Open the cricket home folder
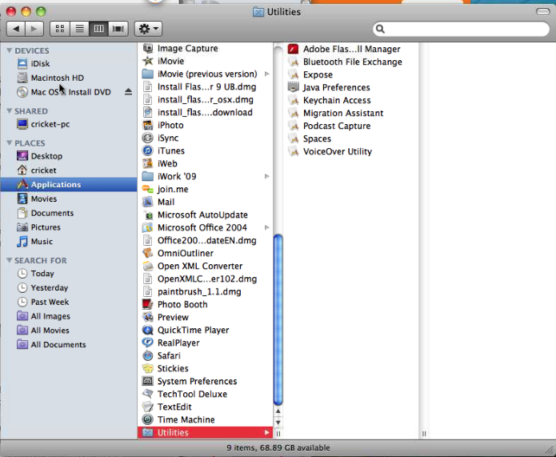This screenshot has height=457, width=556. [x=69, y=170]
